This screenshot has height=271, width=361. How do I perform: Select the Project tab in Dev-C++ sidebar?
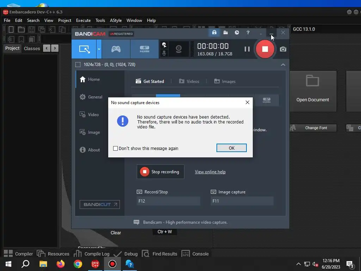[12, 48]
